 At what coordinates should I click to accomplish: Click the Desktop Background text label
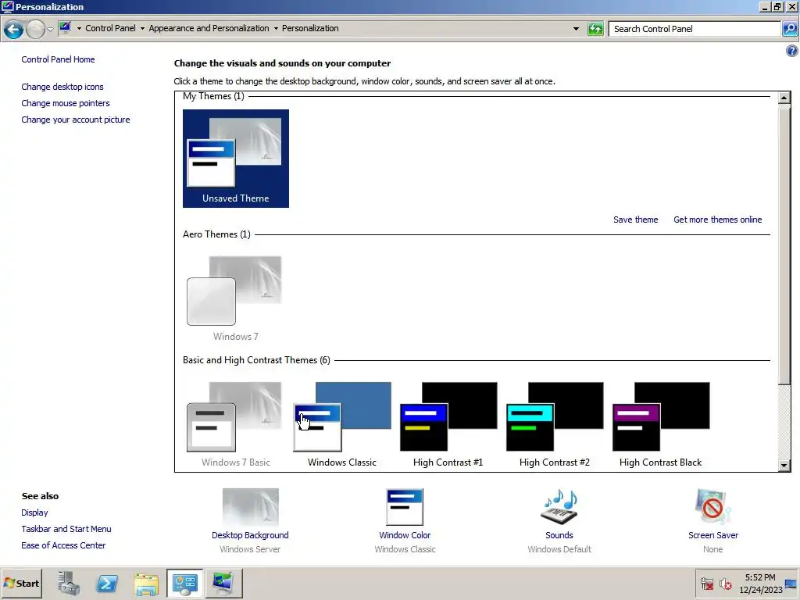pos(250,535)
